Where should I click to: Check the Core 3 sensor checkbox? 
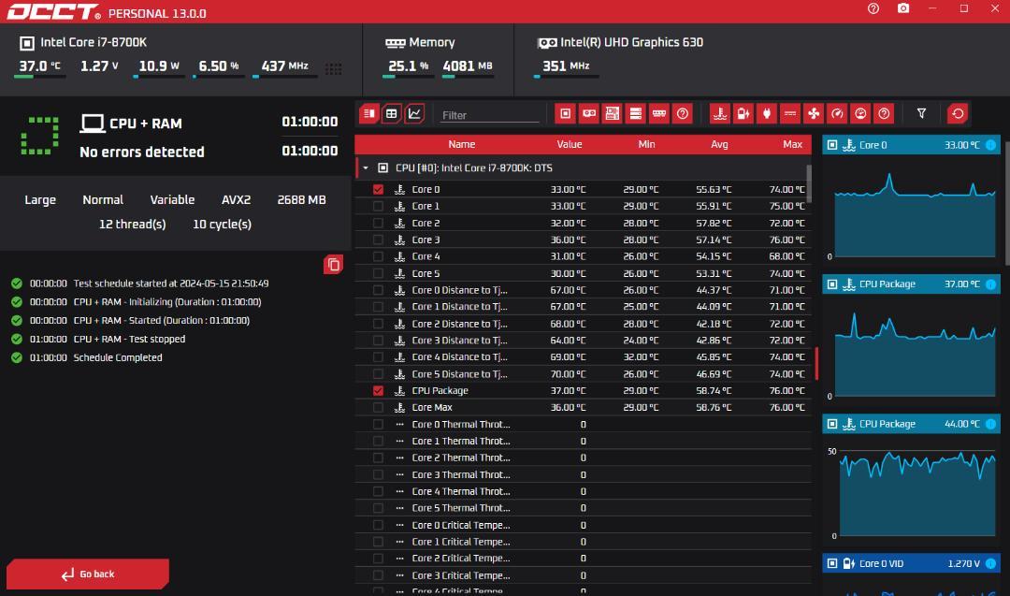tap(378, 240)
